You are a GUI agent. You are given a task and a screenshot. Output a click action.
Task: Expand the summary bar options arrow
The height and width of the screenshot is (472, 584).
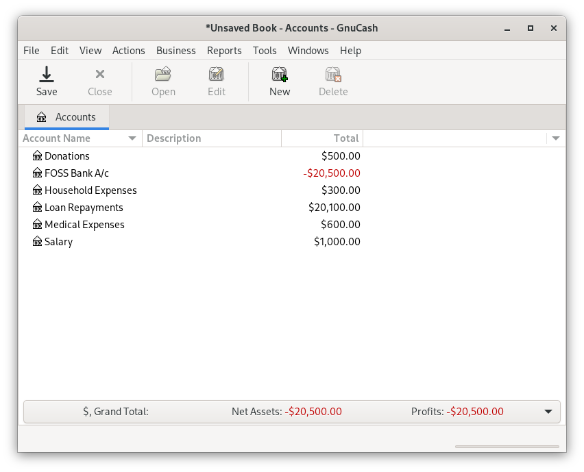coord(547,411)
